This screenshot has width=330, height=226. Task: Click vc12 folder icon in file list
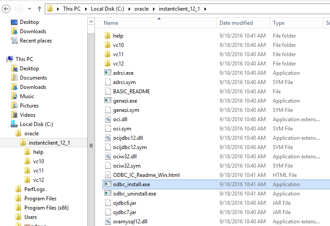(107, 63)
